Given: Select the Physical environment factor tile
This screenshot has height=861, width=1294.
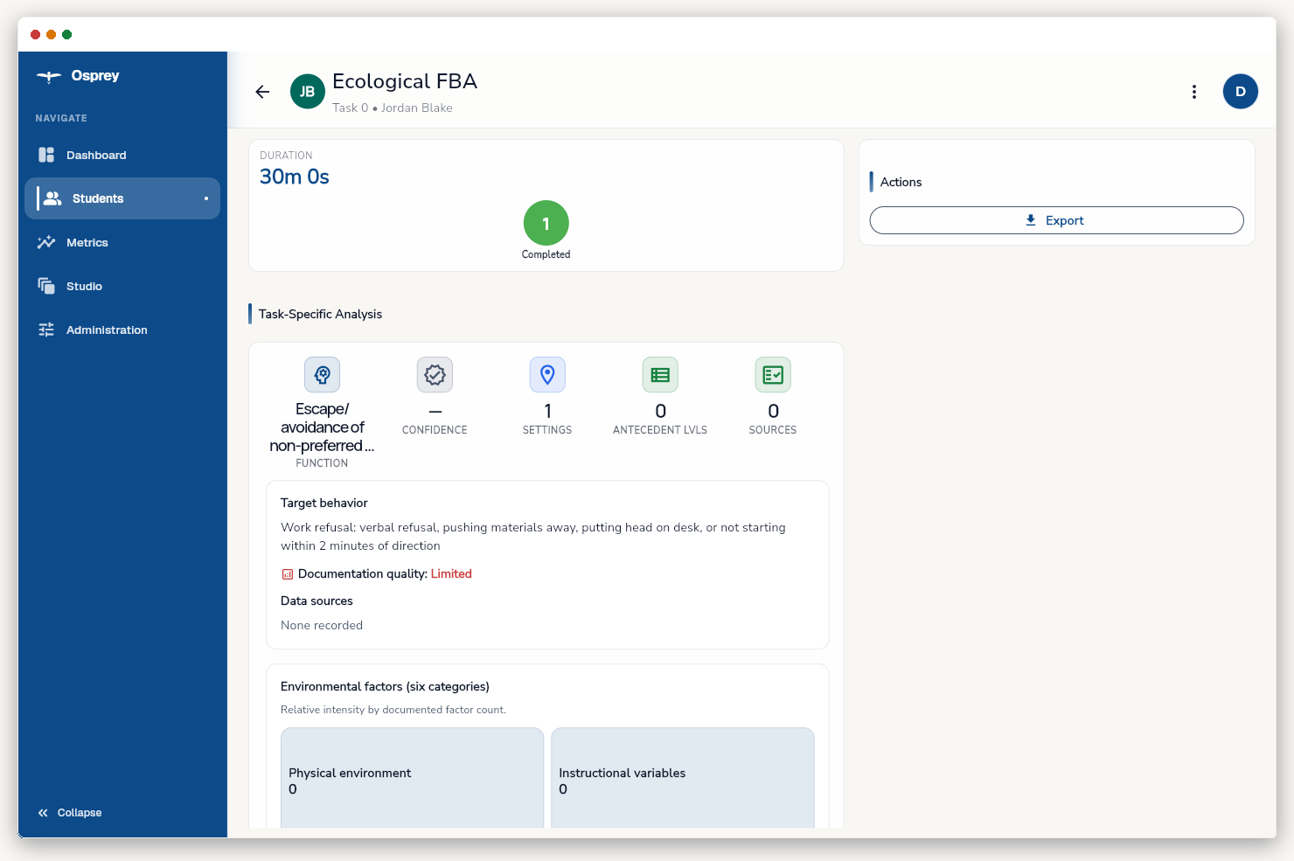Looking at the screenshot, I should click(412, 778).
